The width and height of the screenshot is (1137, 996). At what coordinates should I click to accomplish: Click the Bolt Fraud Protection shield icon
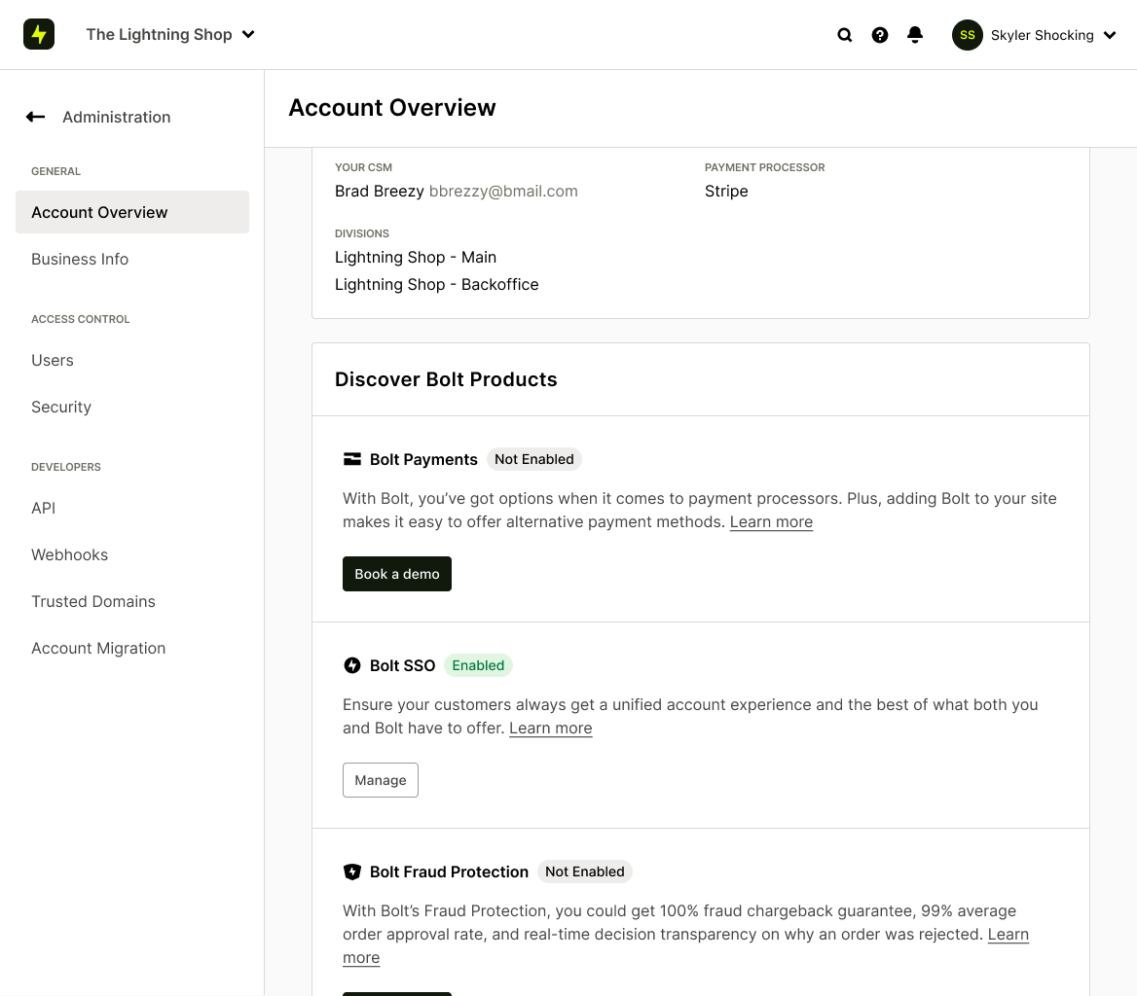tap(352, 871)
